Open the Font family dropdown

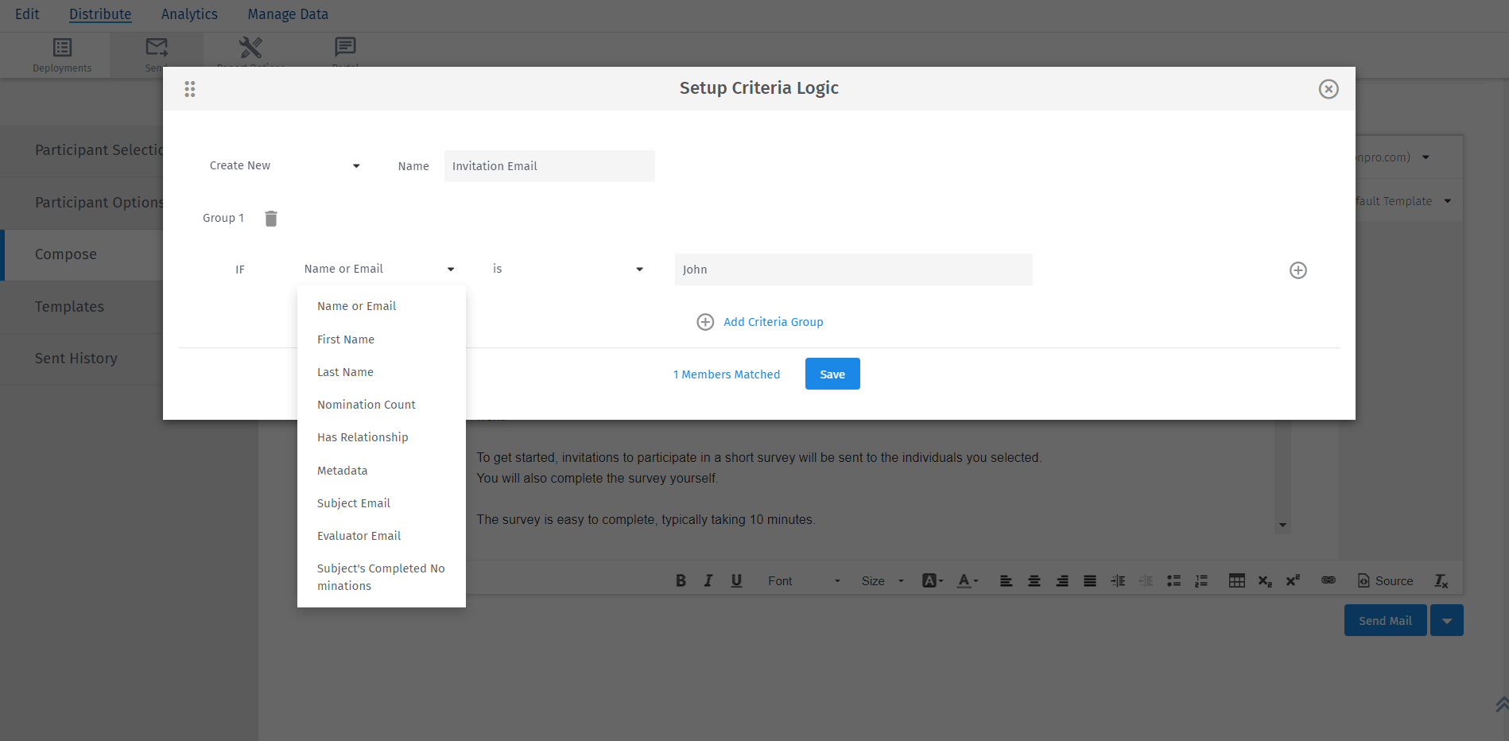801,580
